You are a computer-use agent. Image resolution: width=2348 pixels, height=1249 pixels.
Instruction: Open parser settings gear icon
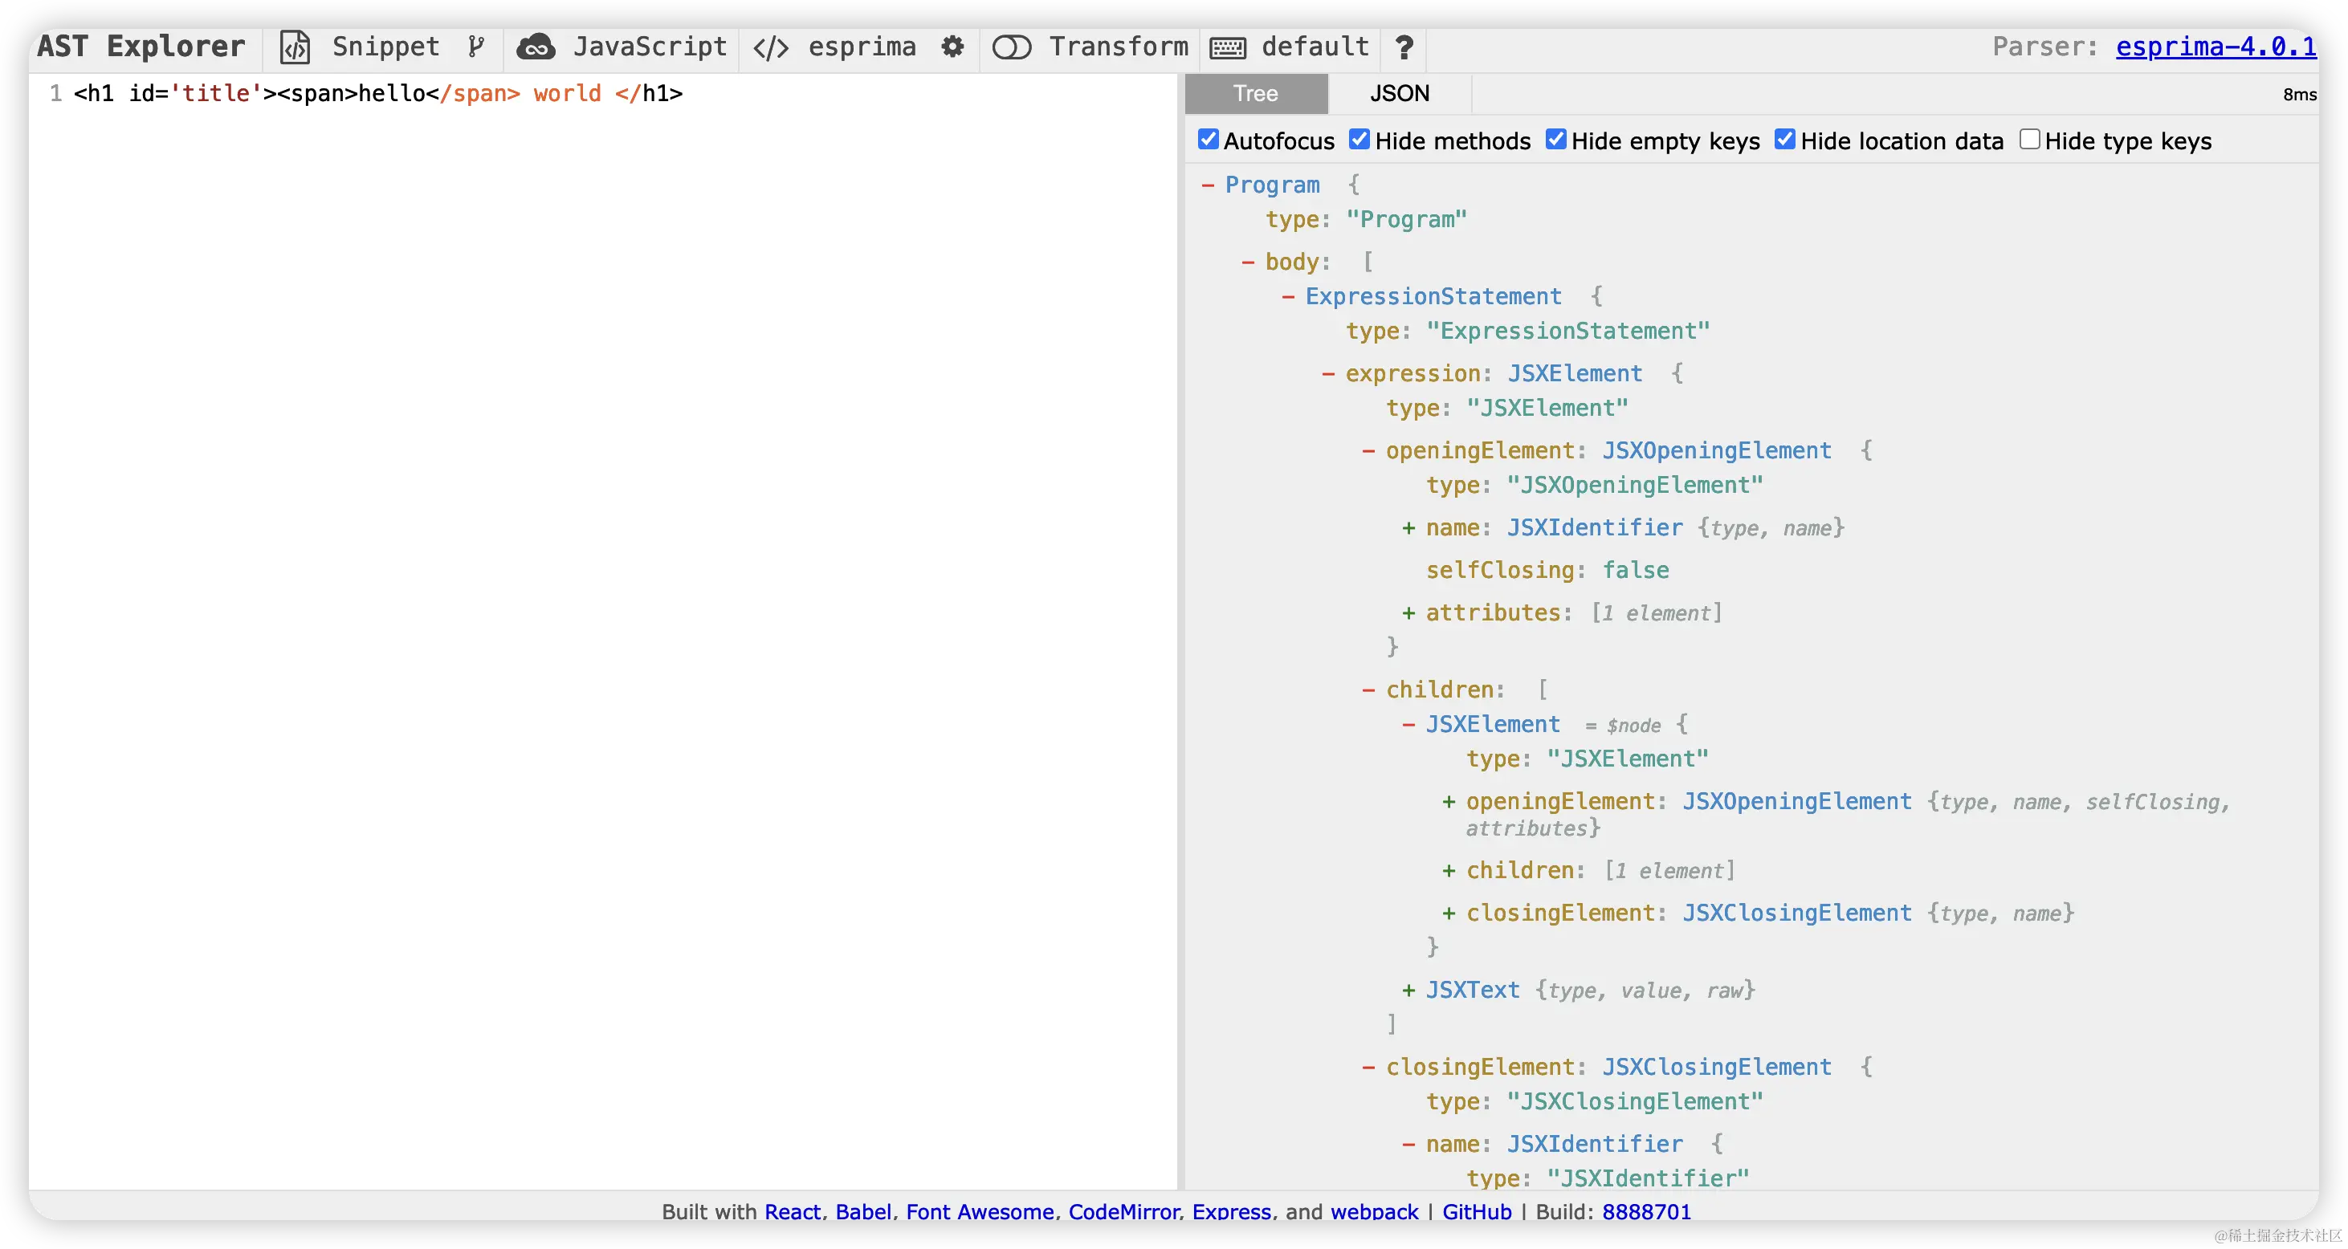point(952,47)
